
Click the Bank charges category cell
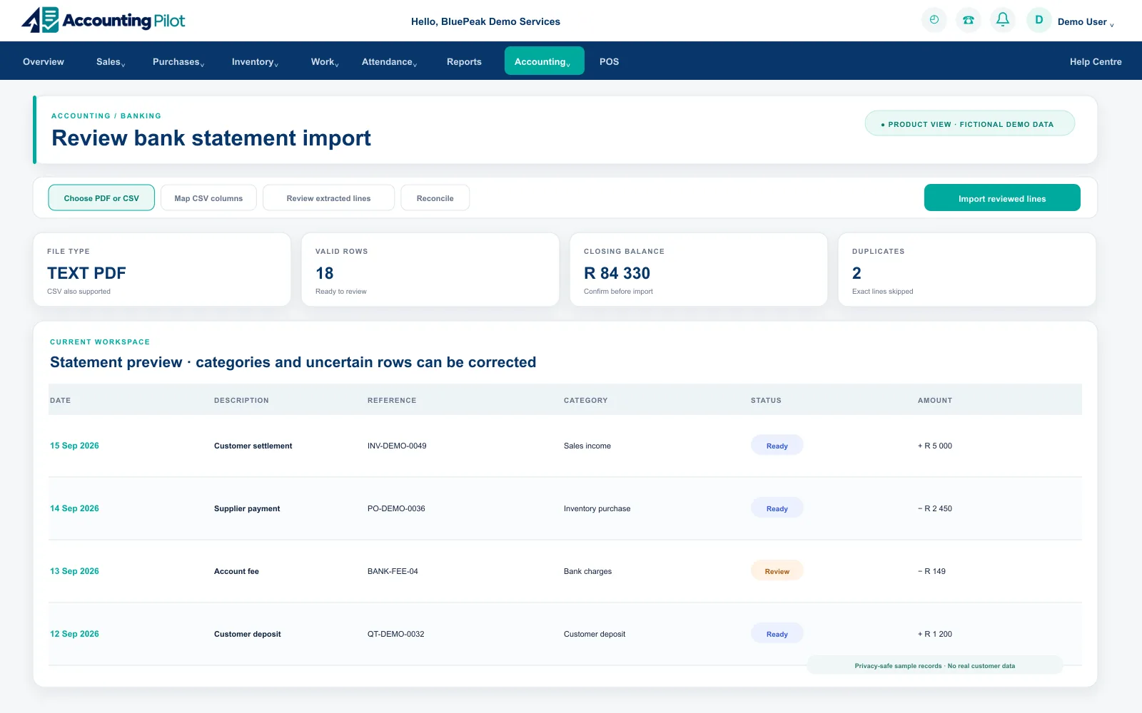[587, 571]
